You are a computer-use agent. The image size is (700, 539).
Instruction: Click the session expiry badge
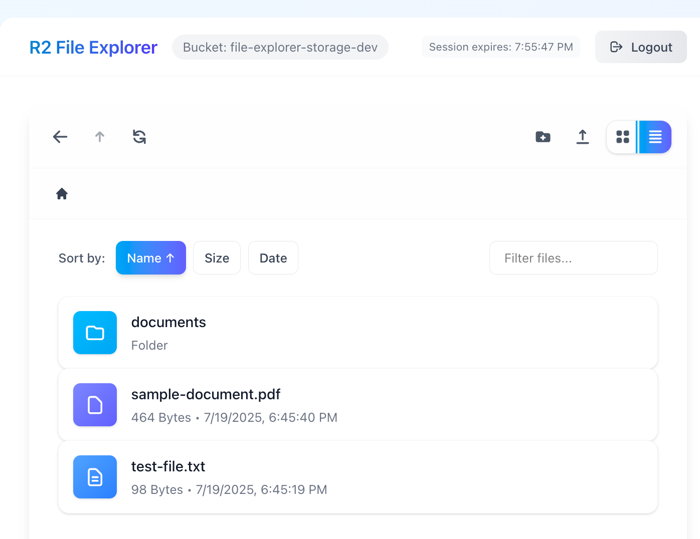(501, 47)
